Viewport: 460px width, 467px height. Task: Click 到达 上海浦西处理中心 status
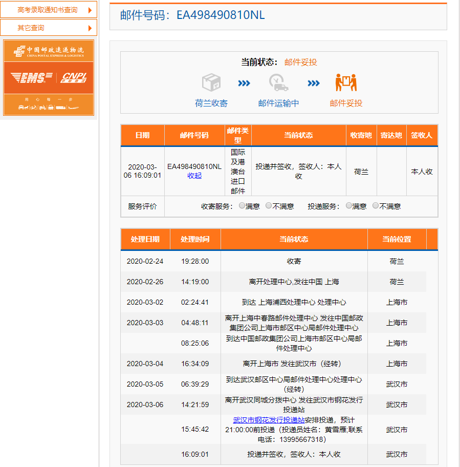(294, 302)
